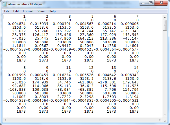Click the value 0.015035
Viewport: 170px width, 125px height.
point(39,24)
